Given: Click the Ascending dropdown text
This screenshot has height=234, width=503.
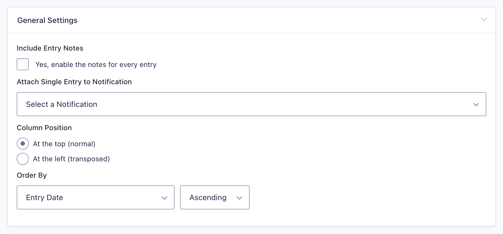Looking at the screenshot, I should coord(208,197).
